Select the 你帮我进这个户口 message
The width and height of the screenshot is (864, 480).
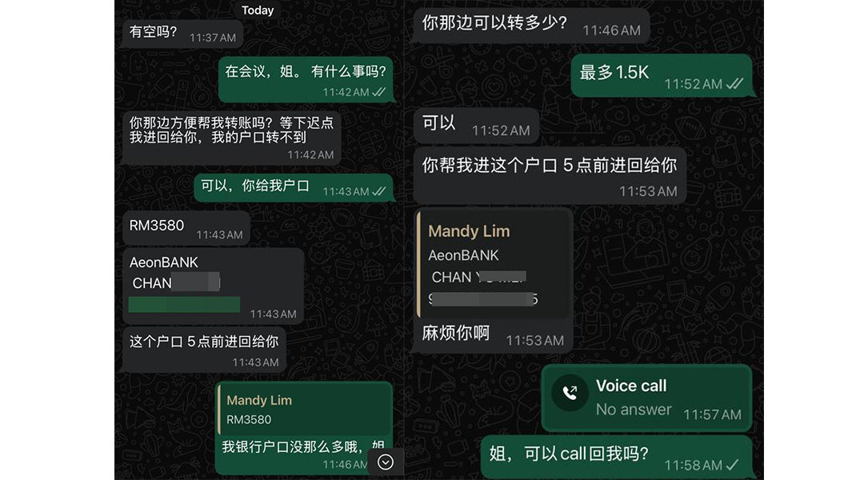coord(550,175)
